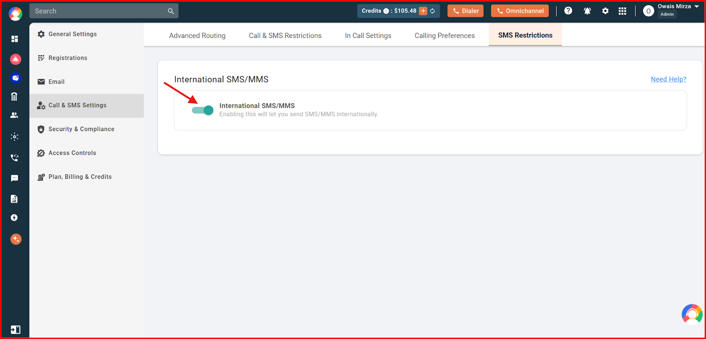Open Security & Compliance in sidebar
The width and height of the screenshot is (706, 339).
86,129
